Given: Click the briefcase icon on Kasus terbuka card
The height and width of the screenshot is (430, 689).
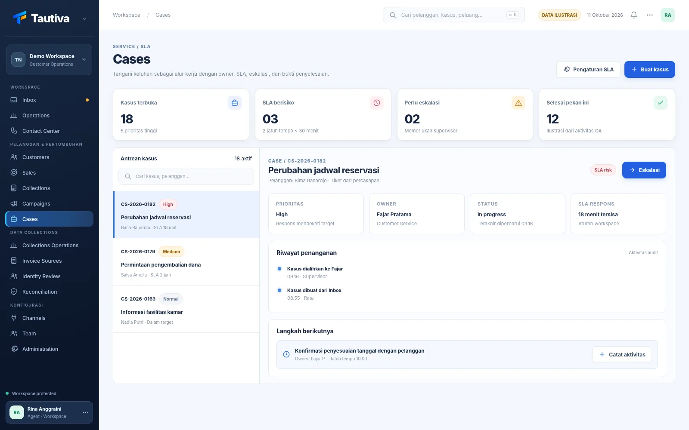Looking at the screenshot, I should click(x=235, y=103).
